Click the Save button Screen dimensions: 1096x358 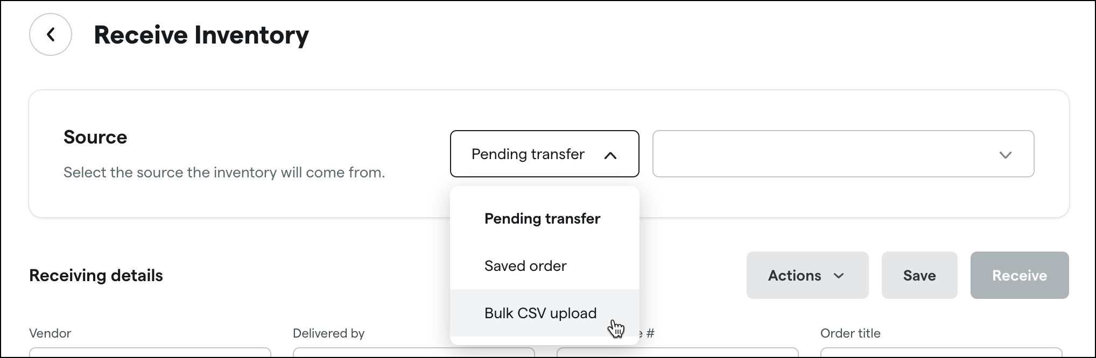point(919,275)
